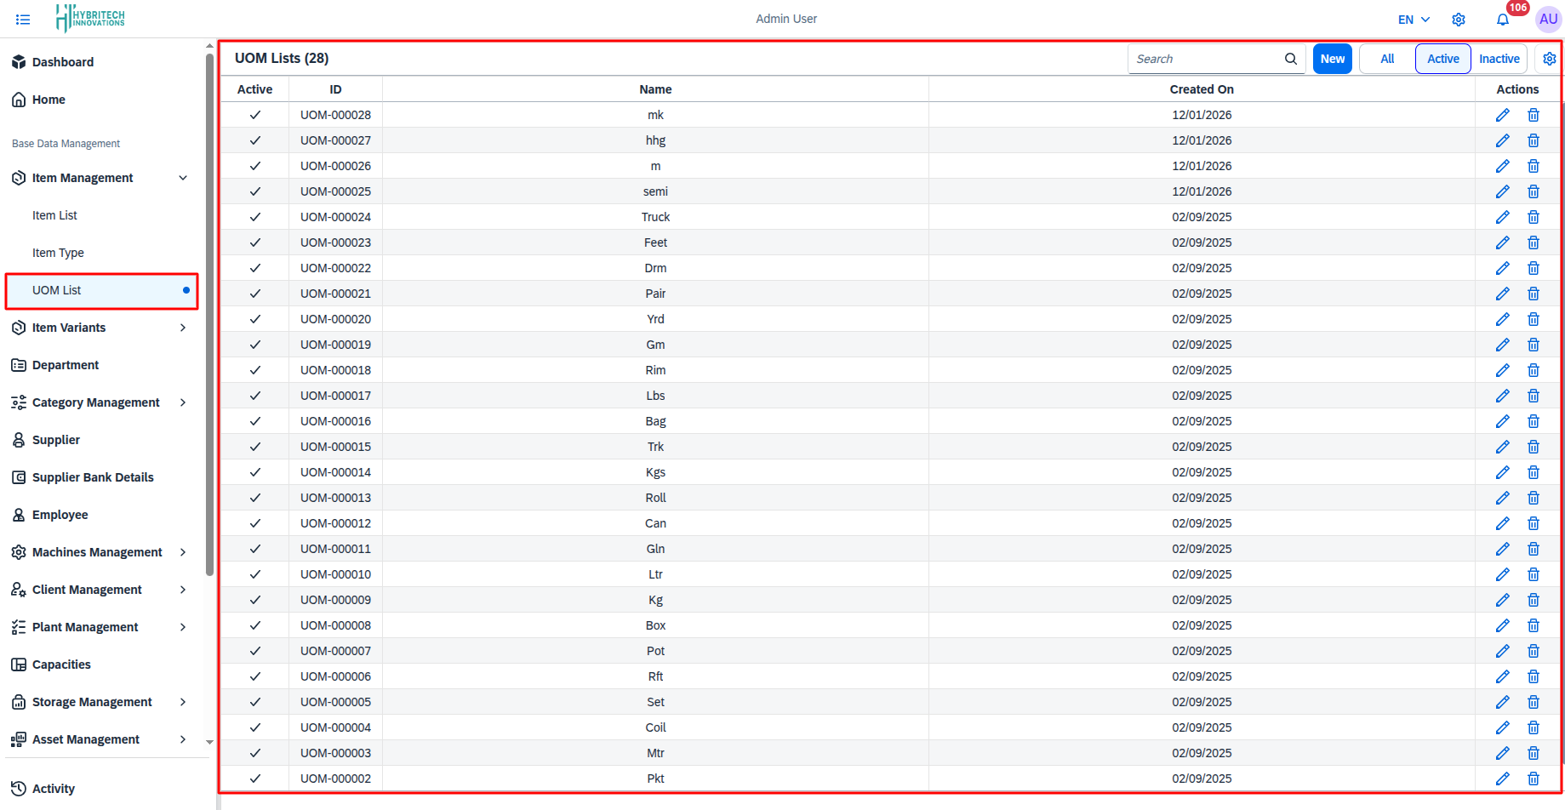Open the Capacities sidebar icon

(19, 665)
